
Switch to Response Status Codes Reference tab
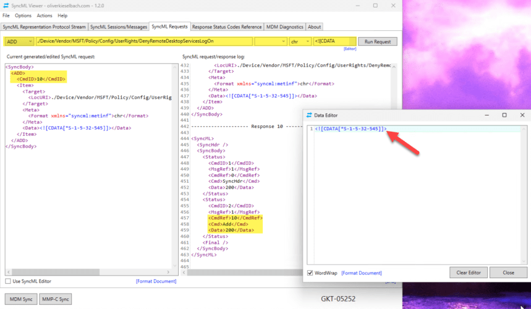[x=227, y=27]
